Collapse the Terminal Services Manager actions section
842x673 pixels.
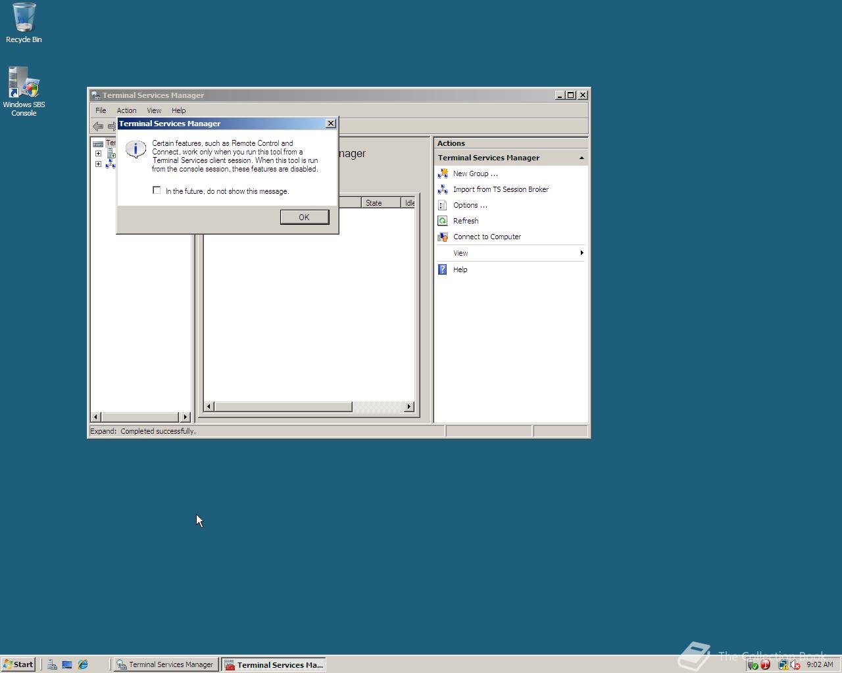point(582,158)
